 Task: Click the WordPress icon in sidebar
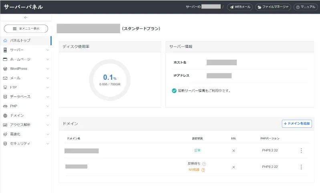coord(5,68)
